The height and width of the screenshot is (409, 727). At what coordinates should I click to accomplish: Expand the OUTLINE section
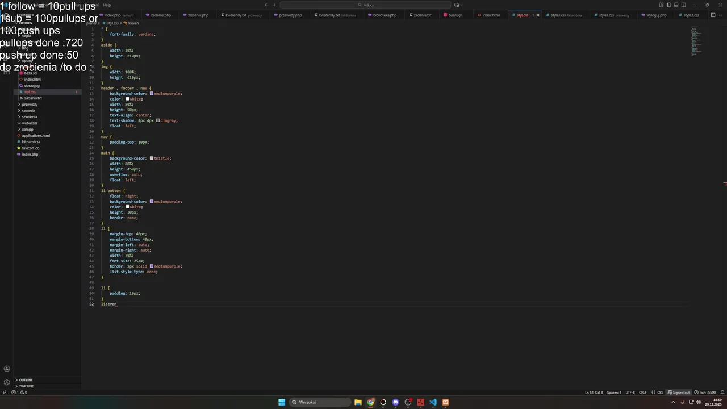pos(47,380)
